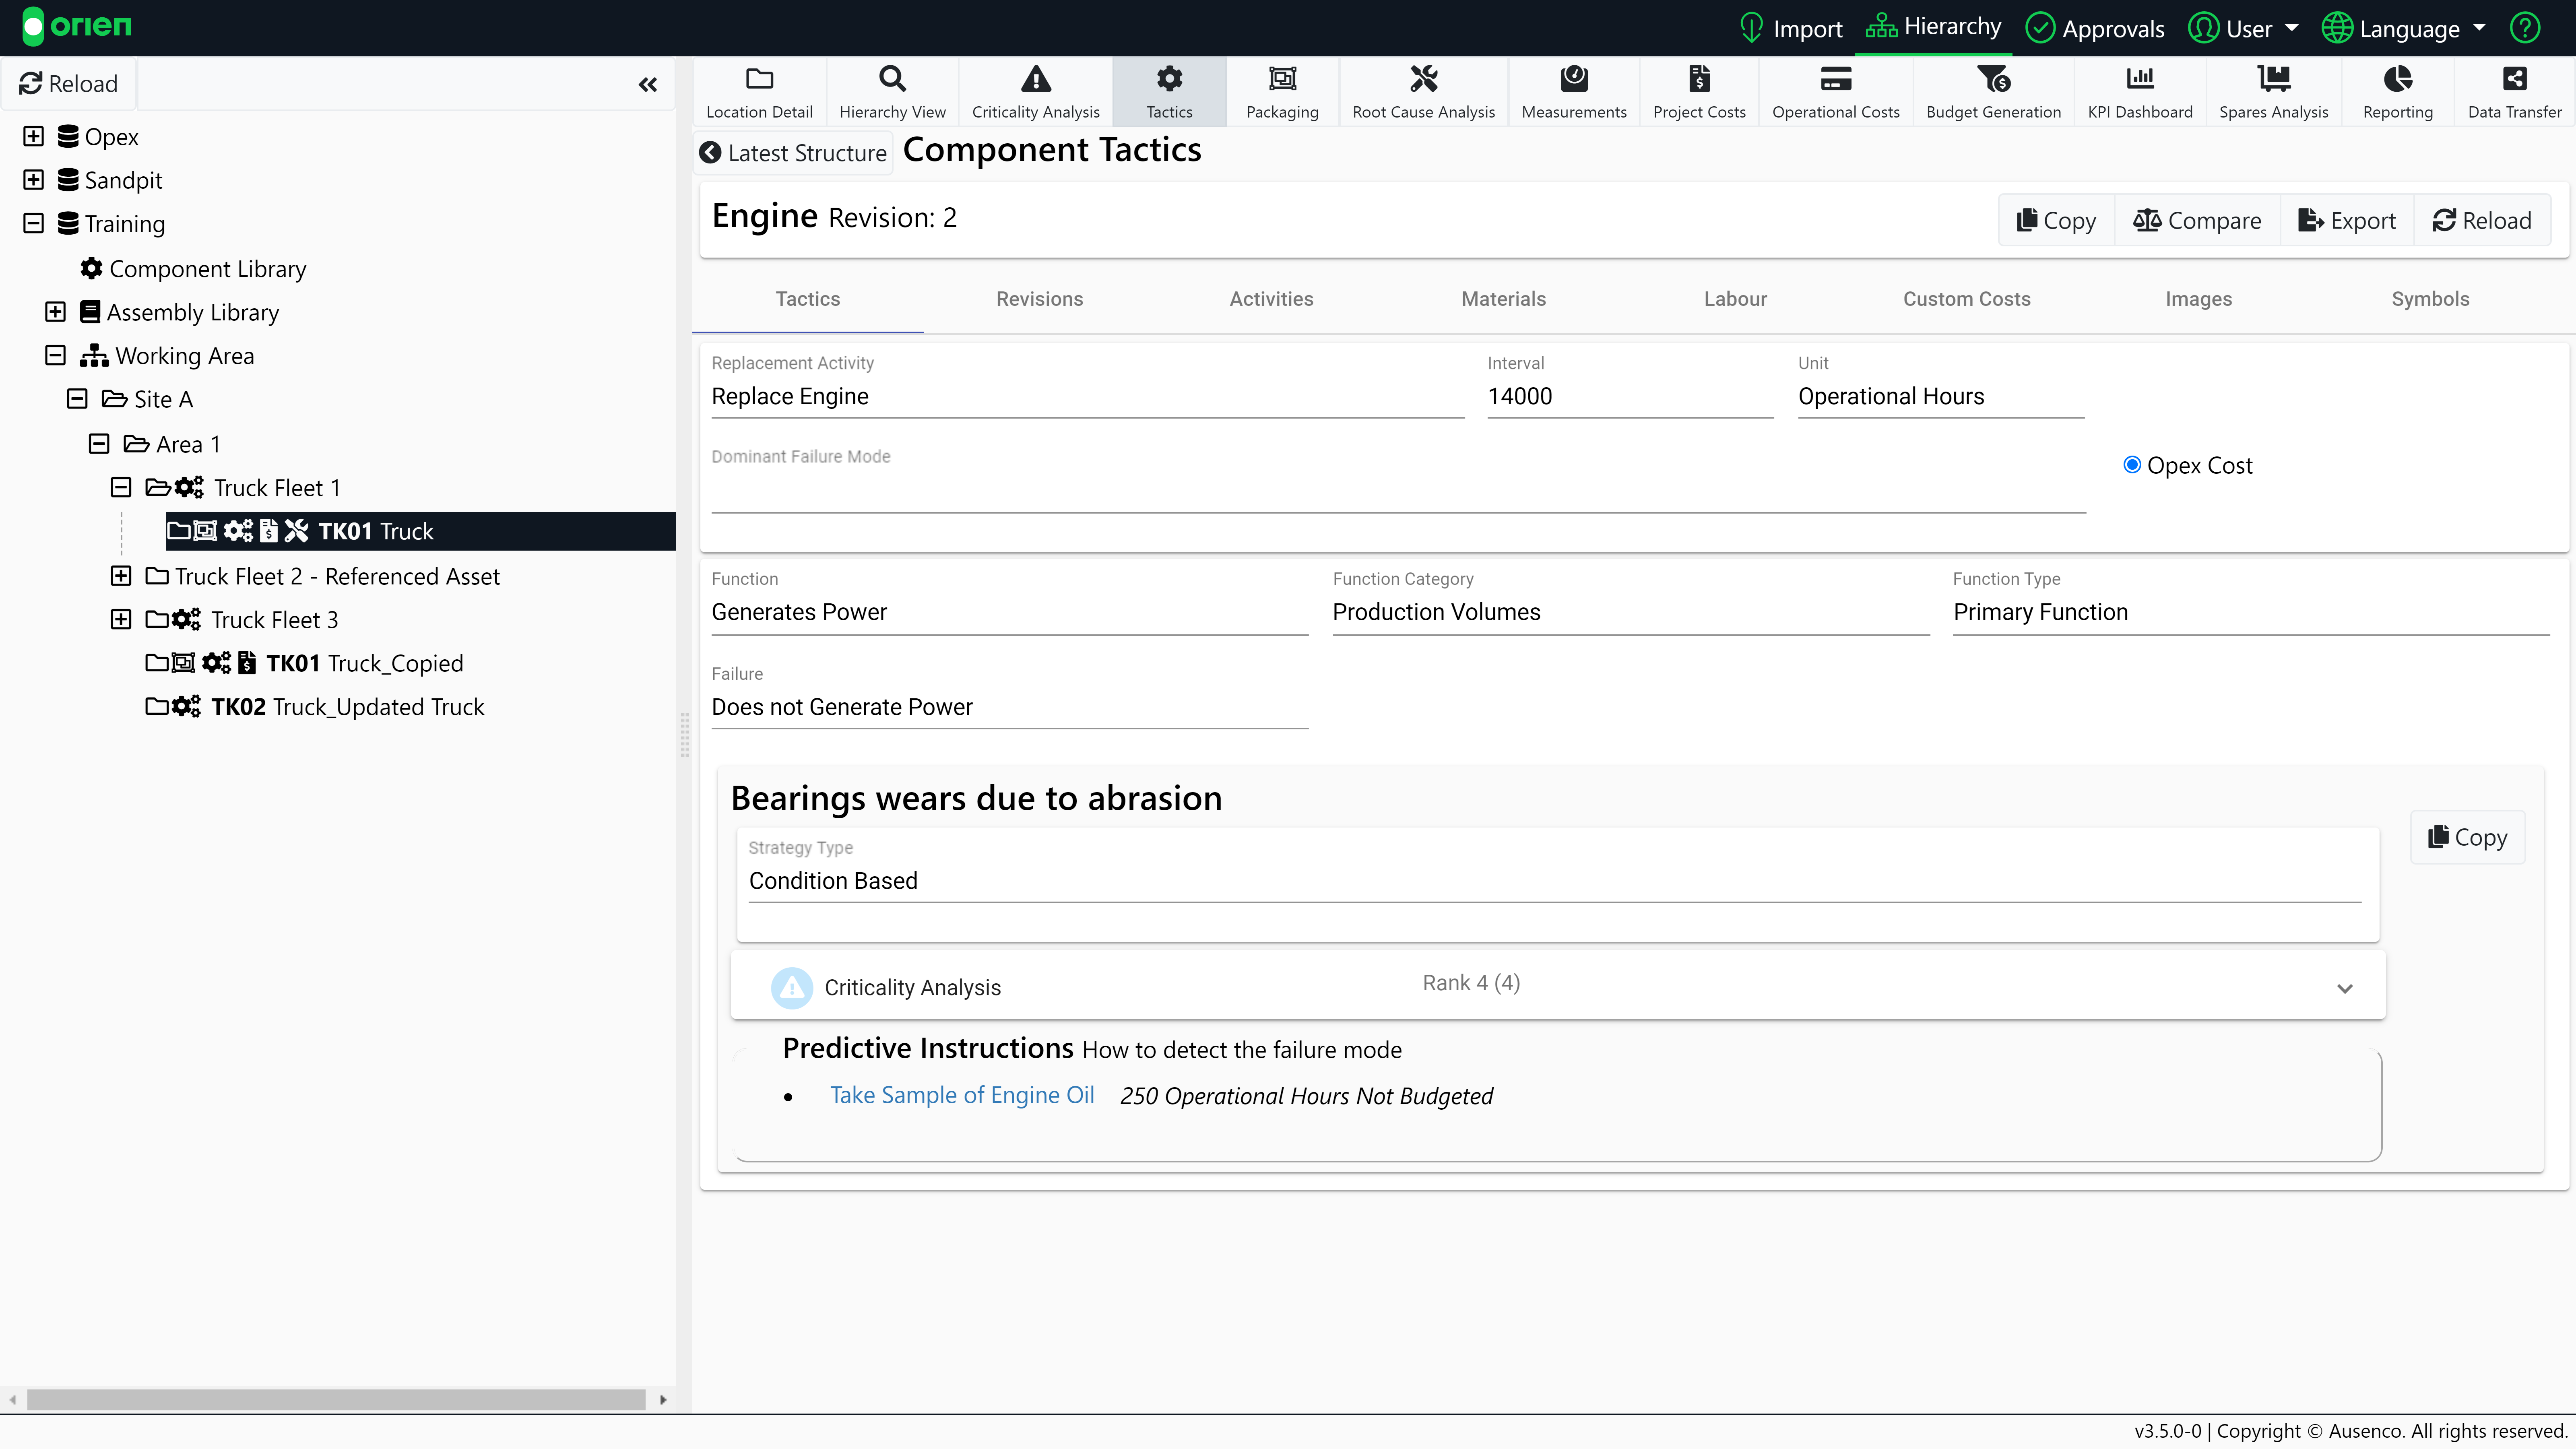Click the help question mark icon
This screenshot has width=2576, height=1449.
pos(2525,28)
